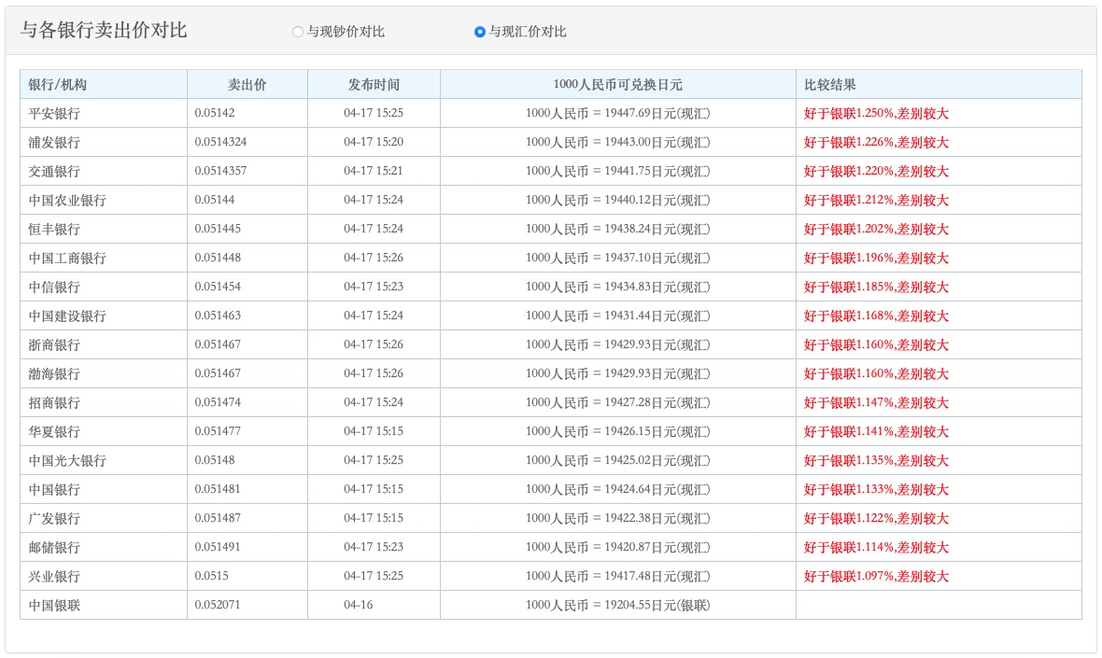The height and width of the screenshot is (658, 1102).
Task: Select the 华夏银行 row name
Action: (54, 431)
